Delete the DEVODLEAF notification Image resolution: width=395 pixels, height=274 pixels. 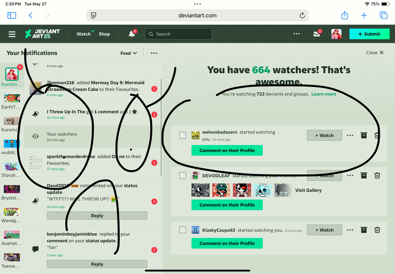click(377, 176)
